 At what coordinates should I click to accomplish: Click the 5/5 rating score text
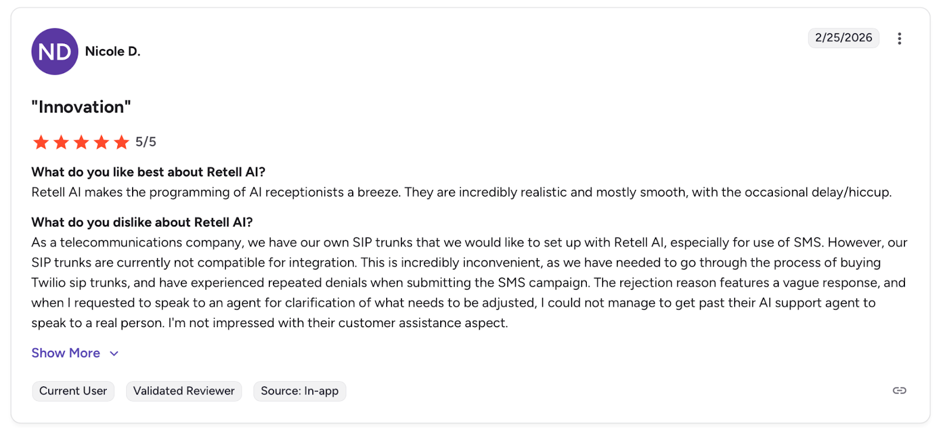pos(146,142)
